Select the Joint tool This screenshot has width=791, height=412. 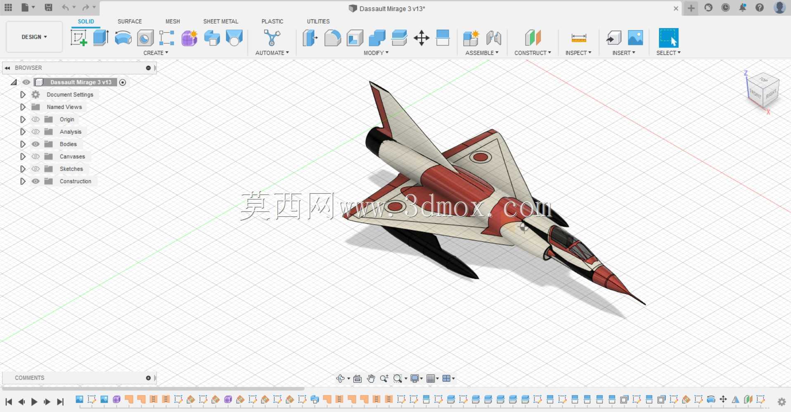click(494, 38)
